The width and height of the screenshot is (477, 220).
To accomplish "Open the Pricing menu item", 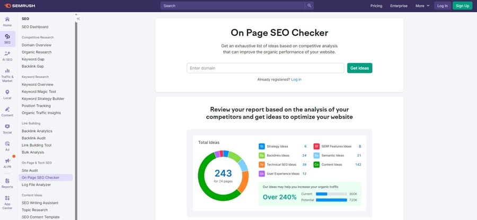I will click(x=376, y=6).
